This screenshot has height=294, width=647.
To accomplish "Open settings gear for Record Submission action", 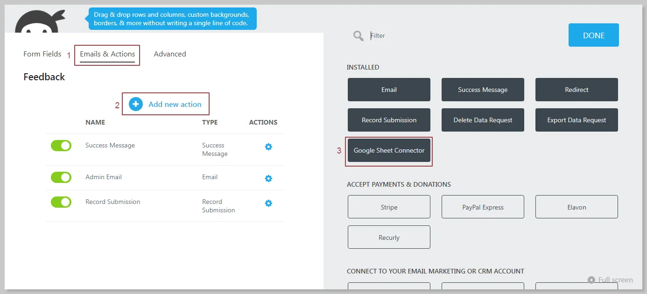I will [268, 203].
